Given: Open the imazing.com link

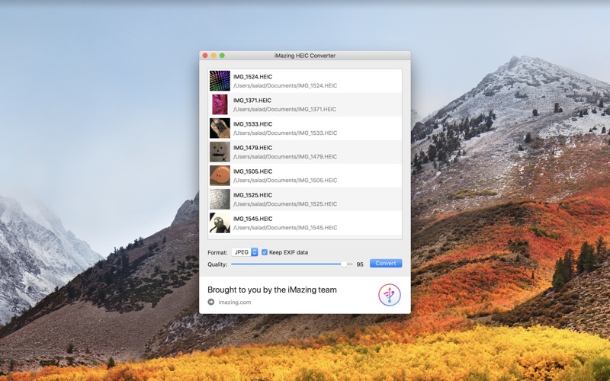Looking at the screenshot, I should [x=235, y=302].
